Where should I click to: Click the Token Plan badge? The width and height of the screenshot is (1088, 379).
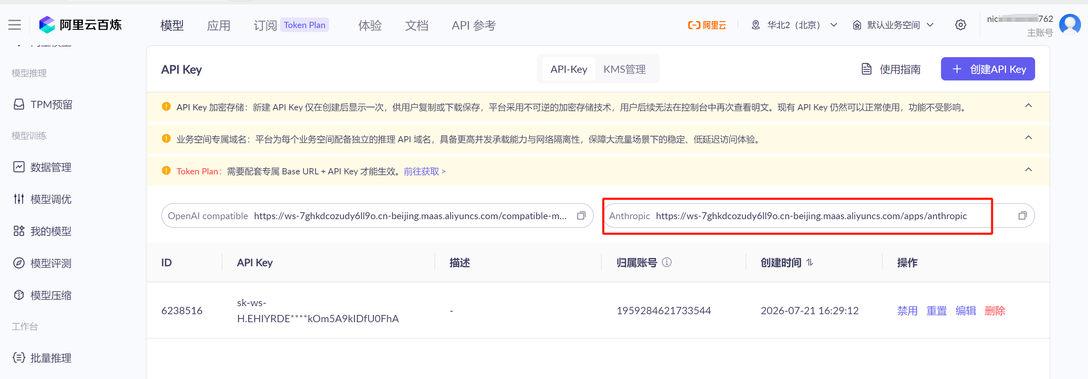pos(305,25)
